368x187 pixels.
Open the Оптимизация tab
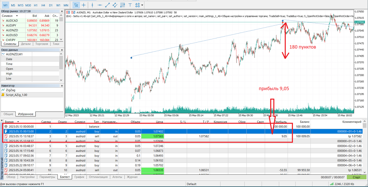(x=98, y=177)
